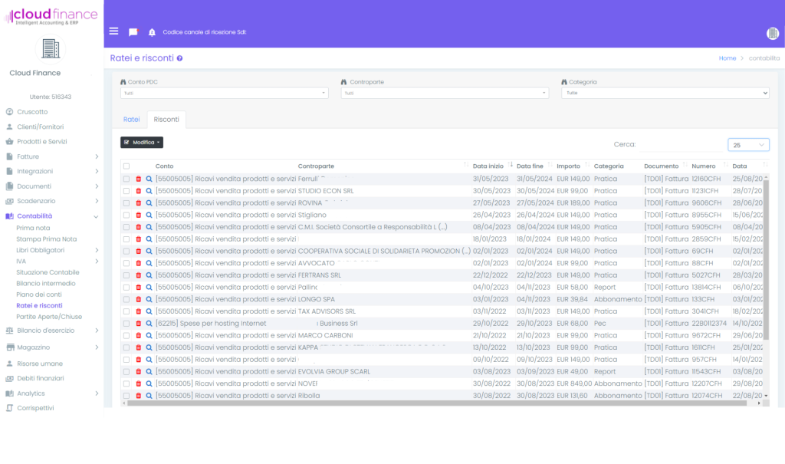Expand the Integrazioni sidebar menu
The width and height of the screenshot is (785, 464).
pos(51,171)
